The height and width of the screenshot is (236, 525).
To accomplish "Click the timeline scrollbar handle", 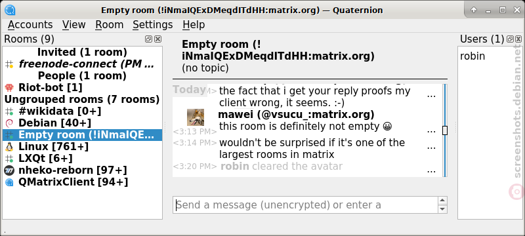I will click(445, 130).
